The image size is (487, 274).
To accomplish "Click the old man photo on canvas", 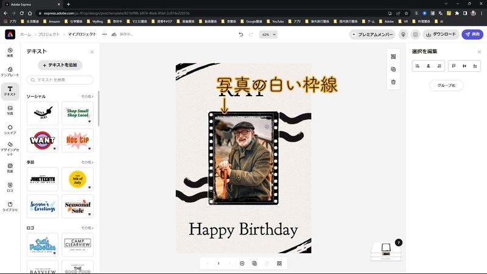I will coord(243,158).
